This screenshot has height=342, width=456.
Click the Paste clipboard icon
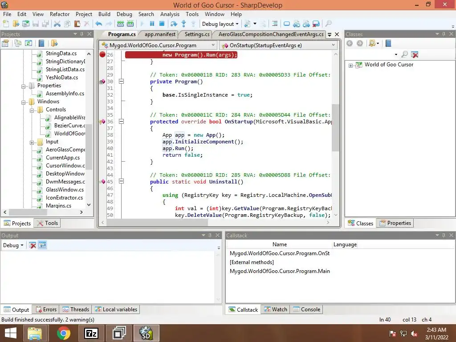pos(77,24)
